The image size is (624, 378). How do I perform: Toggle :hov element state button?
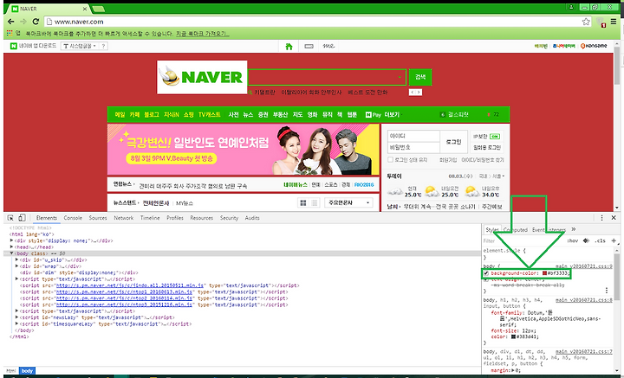click(x=573, y=240)
